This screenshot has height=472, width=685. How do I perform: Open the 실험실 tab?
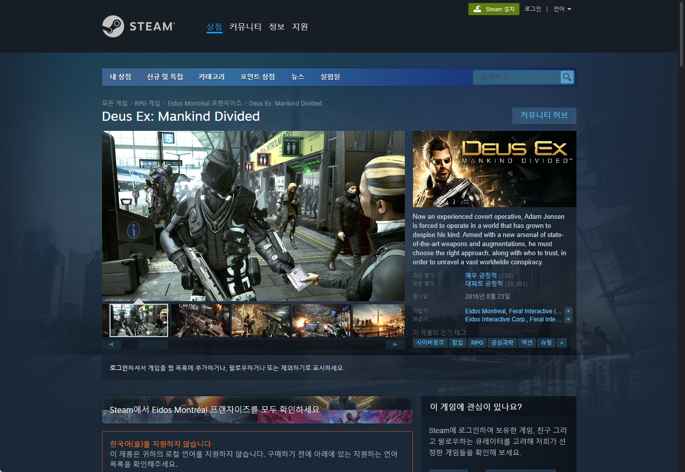[330, 77]
